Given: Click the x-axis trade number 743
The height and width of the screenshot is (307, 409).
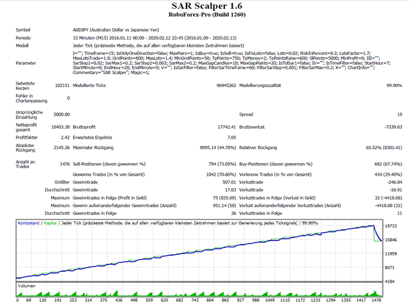Looking at the screenshot, I should pos(194,300).
